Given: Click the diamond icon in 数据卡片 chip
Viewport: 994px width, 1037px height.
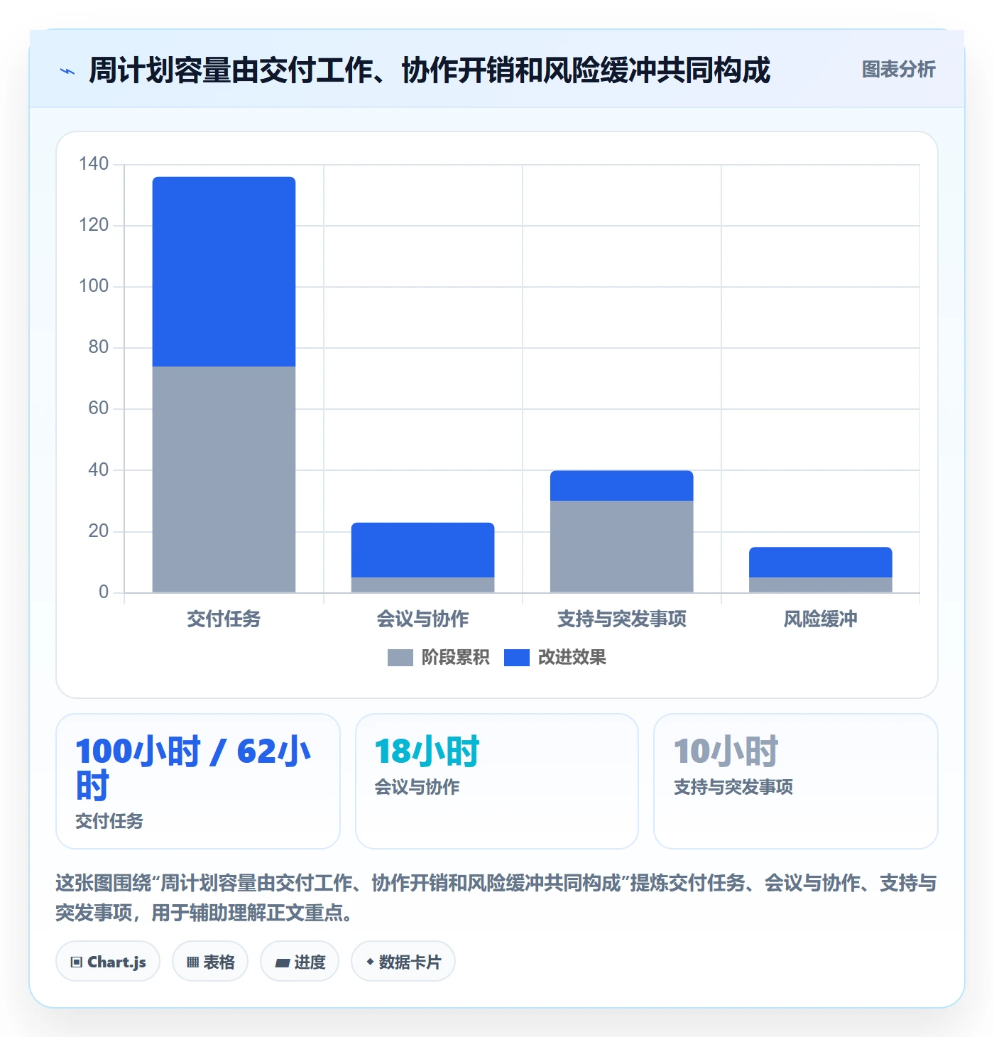Looking at the screenshot, I should pyautogui.click(x=370, y=962).
